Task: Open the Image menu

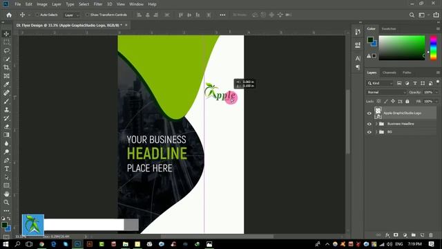Action: click(42, 4)
